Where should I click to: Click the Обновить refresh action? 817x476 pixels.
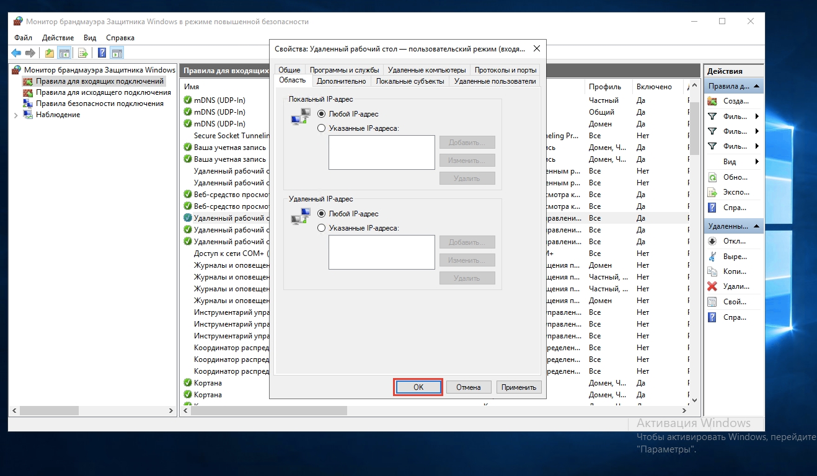[735, 177]
